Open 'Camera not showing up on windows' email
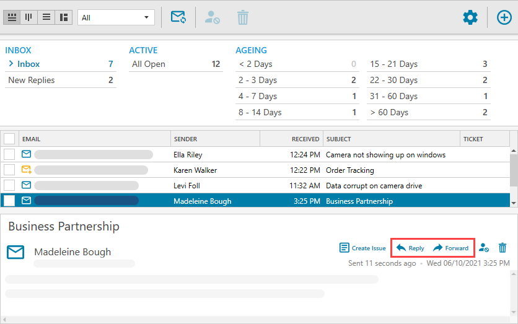518x324 pixels. (385, 155)
